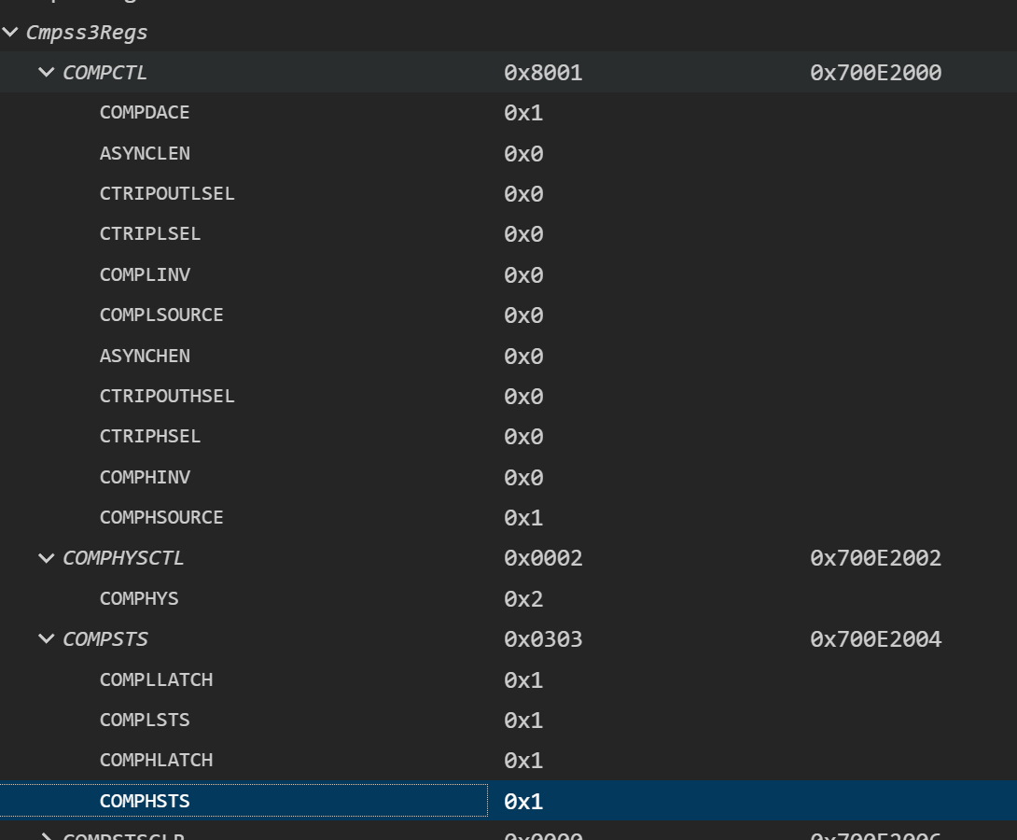Image resolution: width=1017 pixels, height=840 pixels.
Task: Select the CTRIPHSEL field row
Action: click(150, 437)
